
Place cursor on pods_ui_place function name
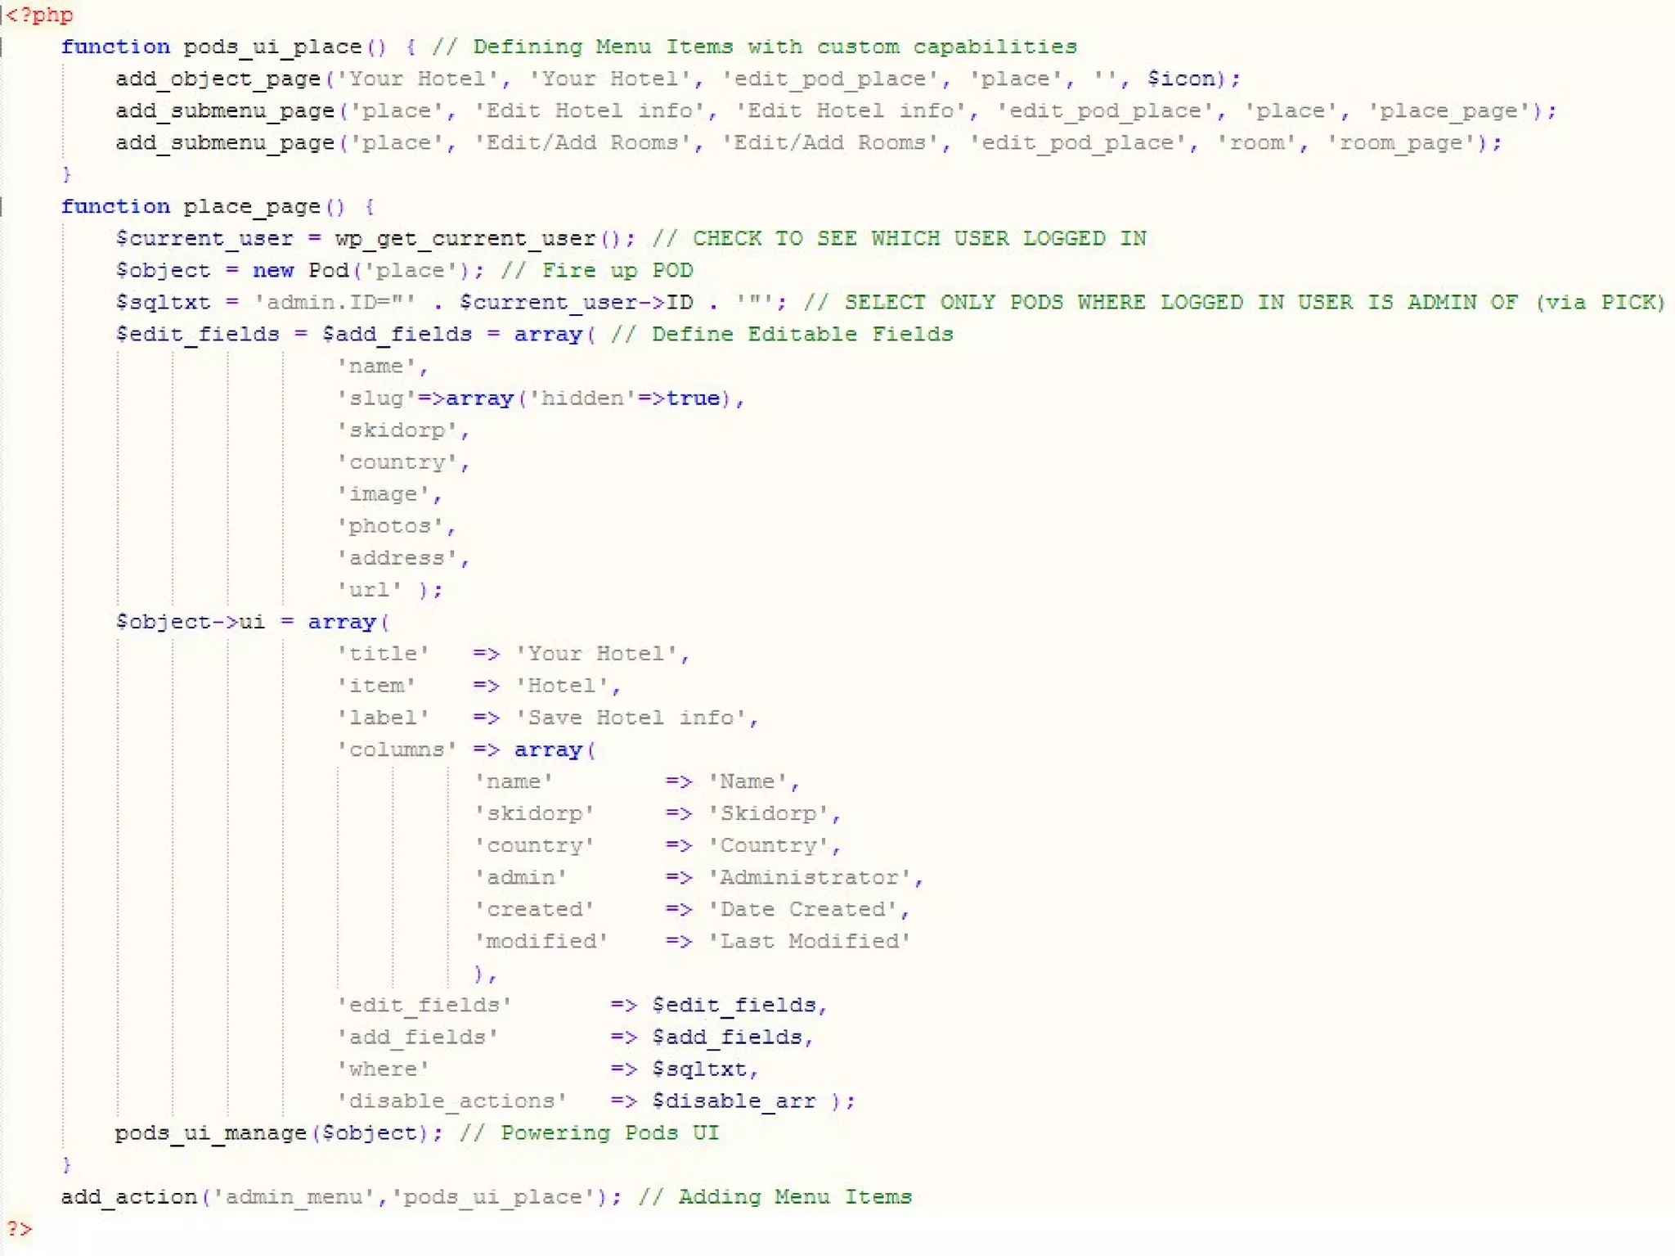point(272,47)
